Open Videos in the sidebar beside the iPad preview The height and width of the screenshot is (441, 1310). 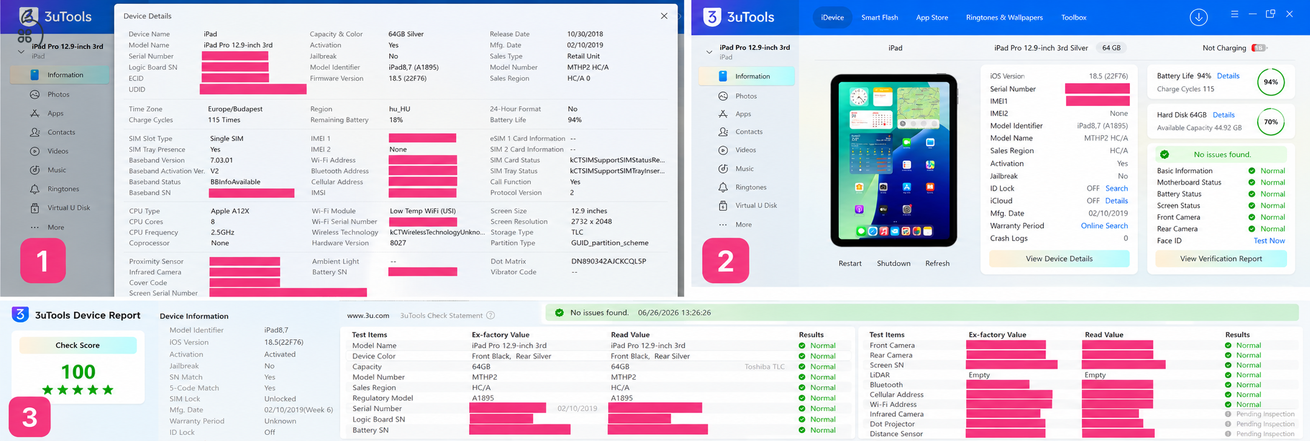pos(746,150)
